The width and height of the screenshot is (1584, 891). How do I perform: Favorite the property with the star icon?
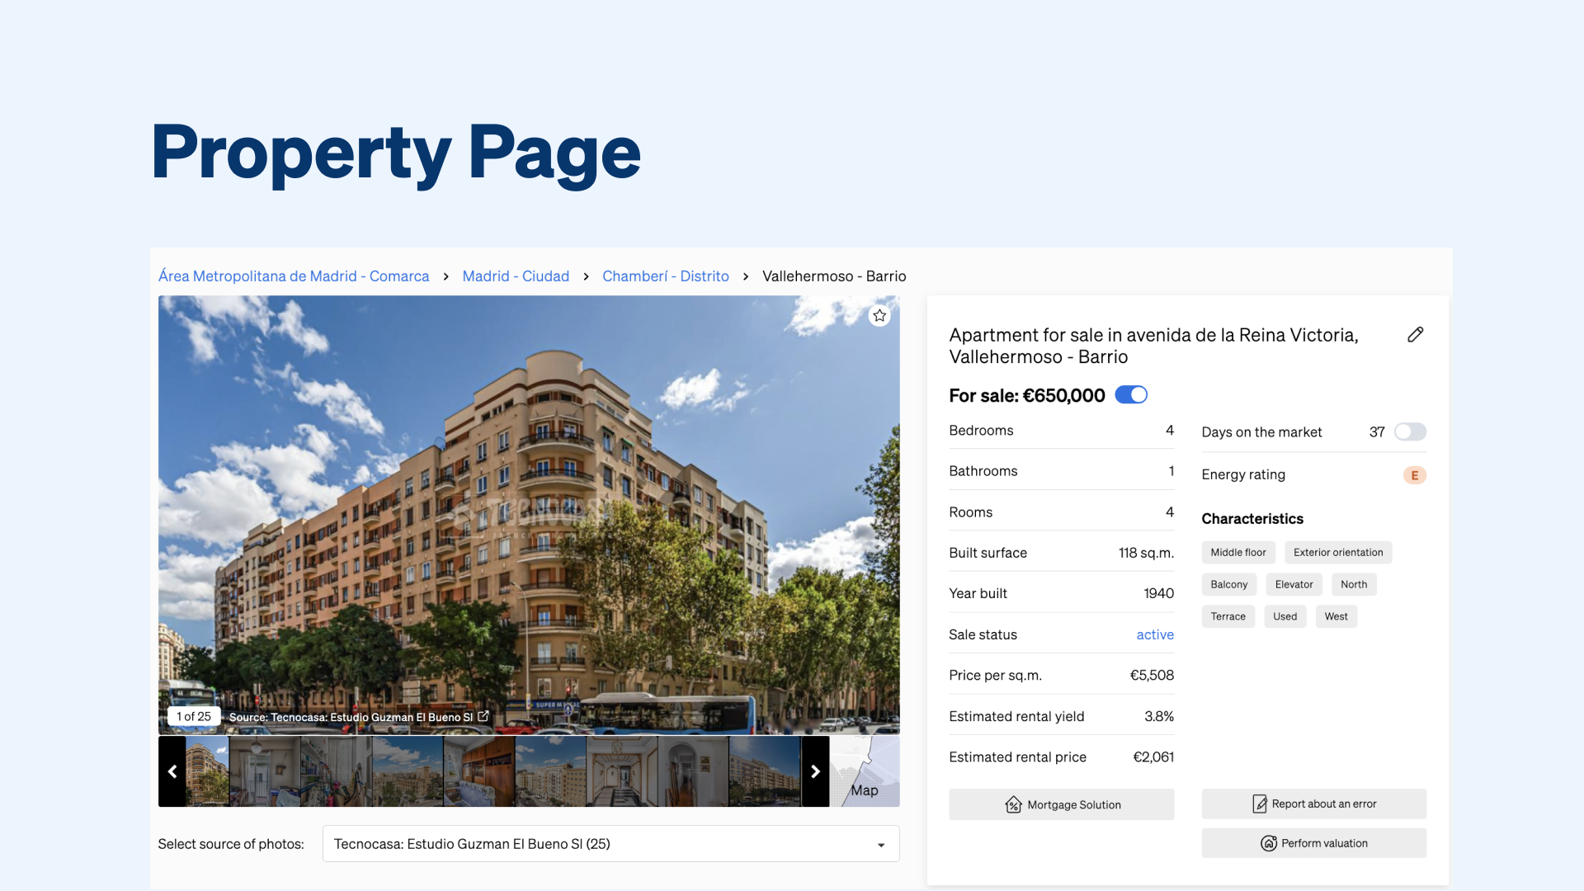pyautogui.click(x=879, y=316)
